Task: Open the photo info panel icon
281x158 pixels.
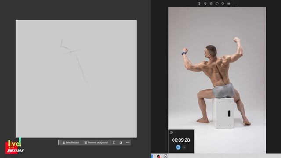Action: coord(223,4)
